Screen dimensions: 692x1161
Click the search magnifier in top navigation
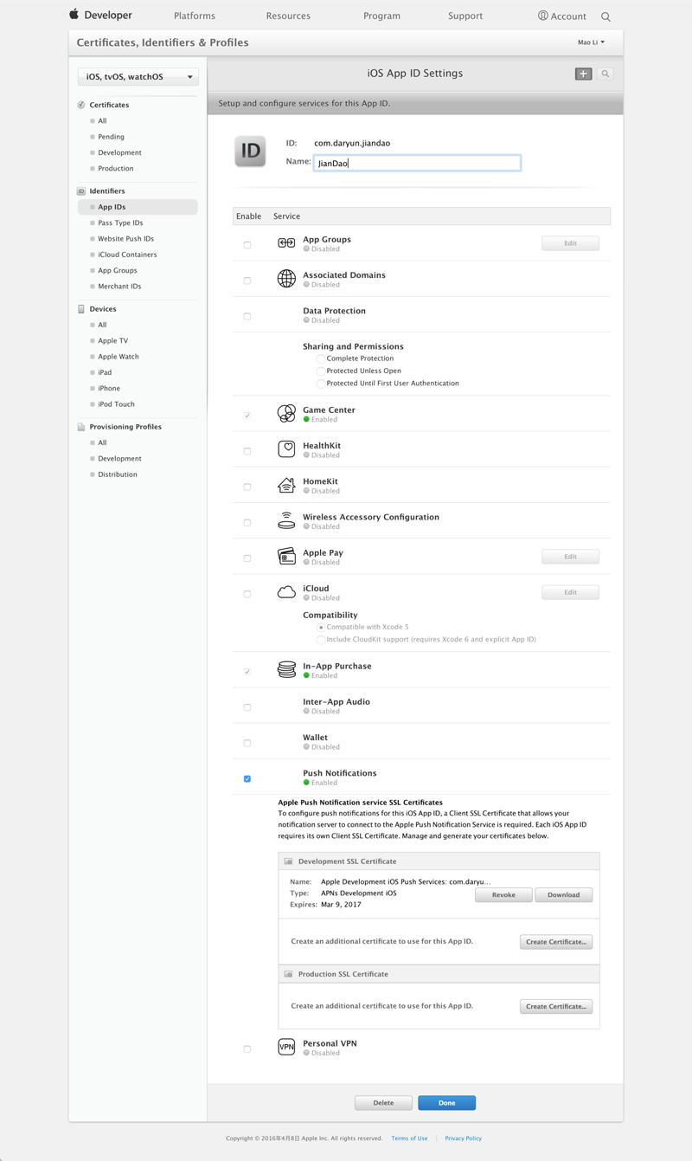pos(605,16)
